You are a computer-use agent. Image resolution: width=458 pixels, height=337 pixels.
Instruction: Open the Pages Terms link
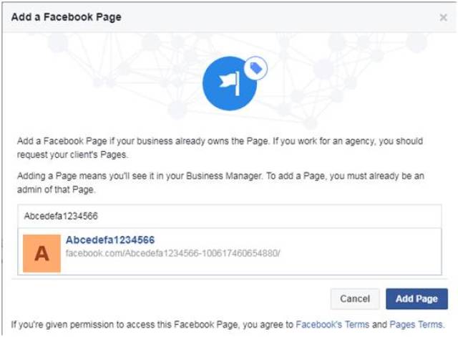(416, 324)
